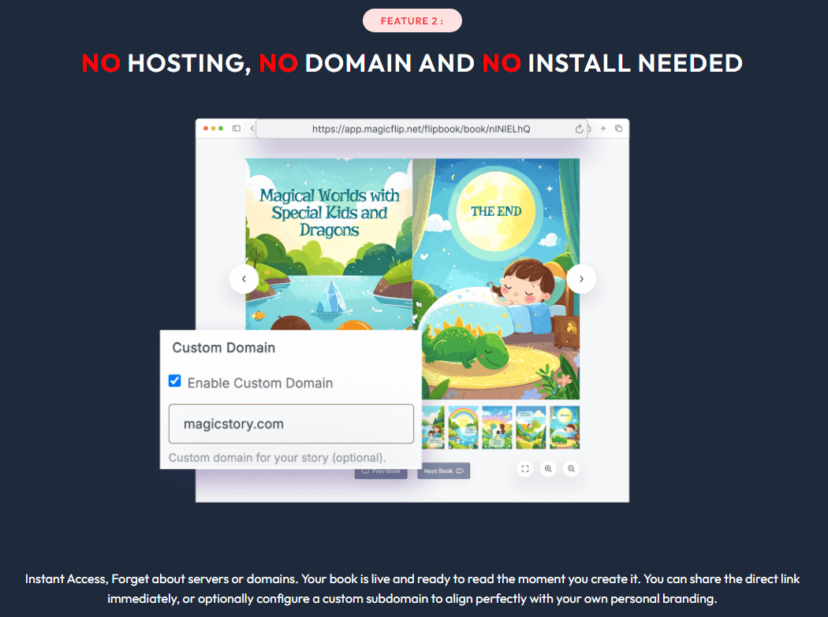Click the Next Book button

coord(443,471)
